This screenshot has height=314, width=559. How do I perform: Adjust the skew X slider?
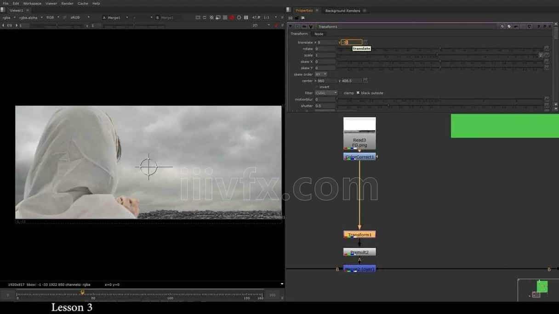click(x=440, y=62)
